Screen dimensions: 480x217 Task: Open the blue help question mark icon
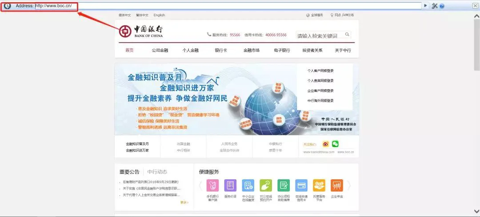point(442,6)
